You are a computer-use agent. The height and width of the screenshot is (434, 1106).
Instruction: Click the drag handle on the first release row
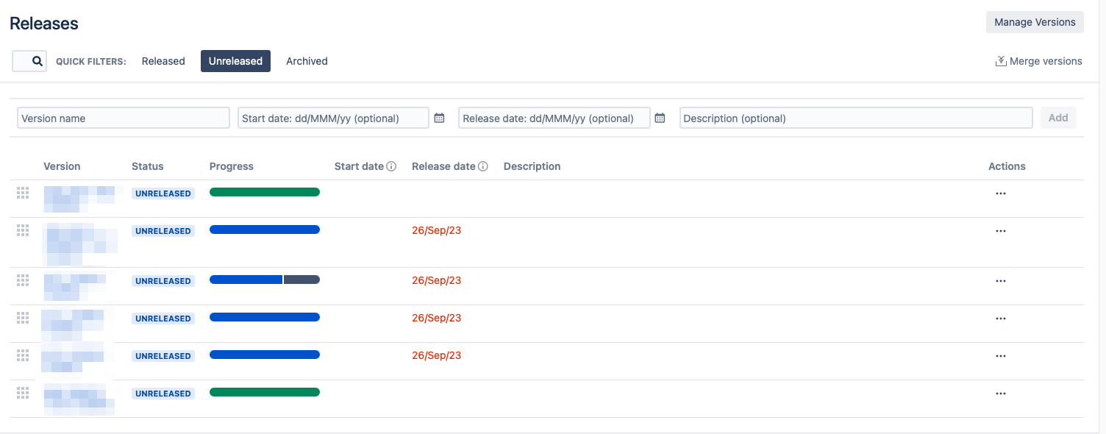tap(22, 193)
